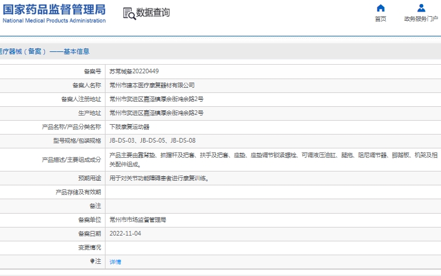Click the 备注 row label
Screen dimensions: 441x276
(x=95, y=206)
